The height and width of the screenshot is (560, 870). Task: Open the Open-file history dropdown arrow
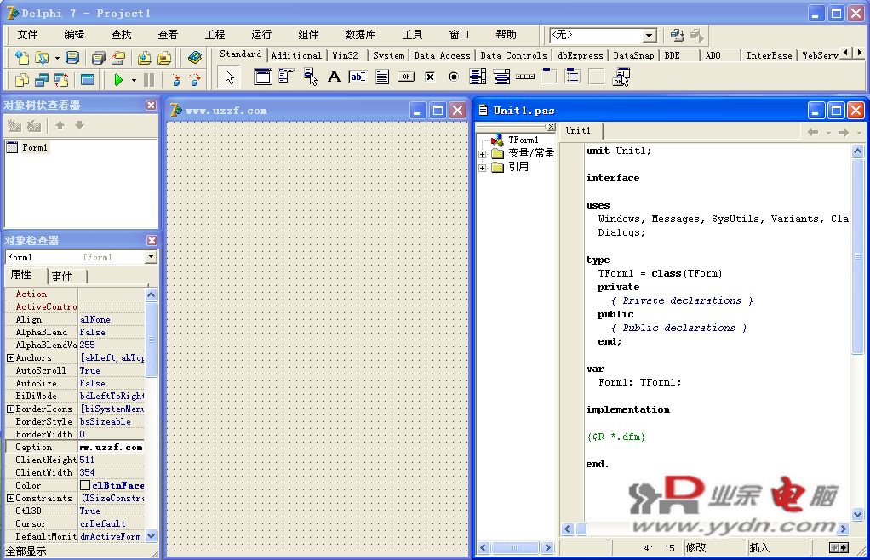[x=56, y=58]
